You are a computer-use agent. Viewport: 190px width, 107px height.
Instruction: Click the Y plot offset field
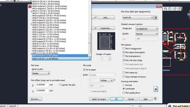(x=42, y=91)
